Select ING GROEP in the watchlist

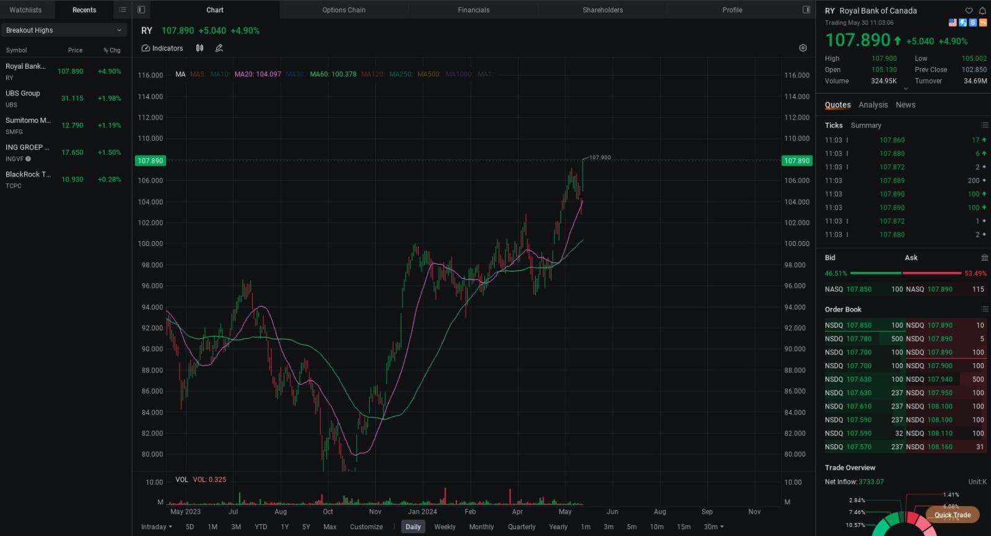coord(65,152)
